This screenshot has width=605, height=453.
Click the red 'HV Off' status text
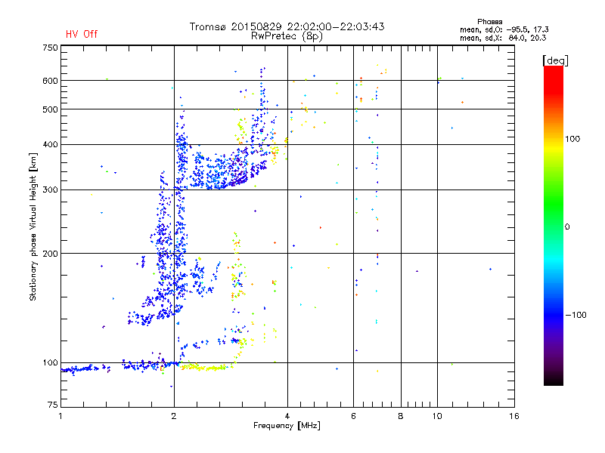[x=82, y=34]
